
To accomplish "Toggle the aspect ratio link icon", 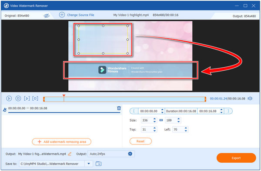I will [161, 120].
